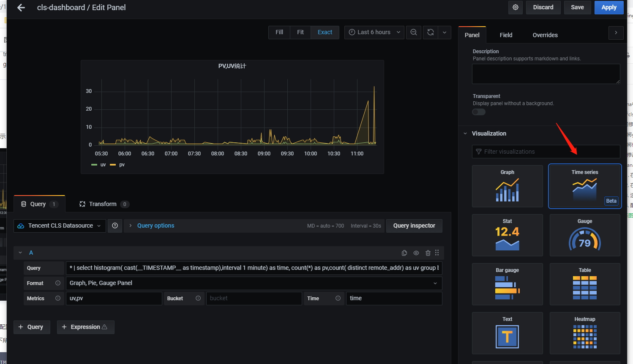
Task: Go back using the arrow icon
Action: coord(21,8)
